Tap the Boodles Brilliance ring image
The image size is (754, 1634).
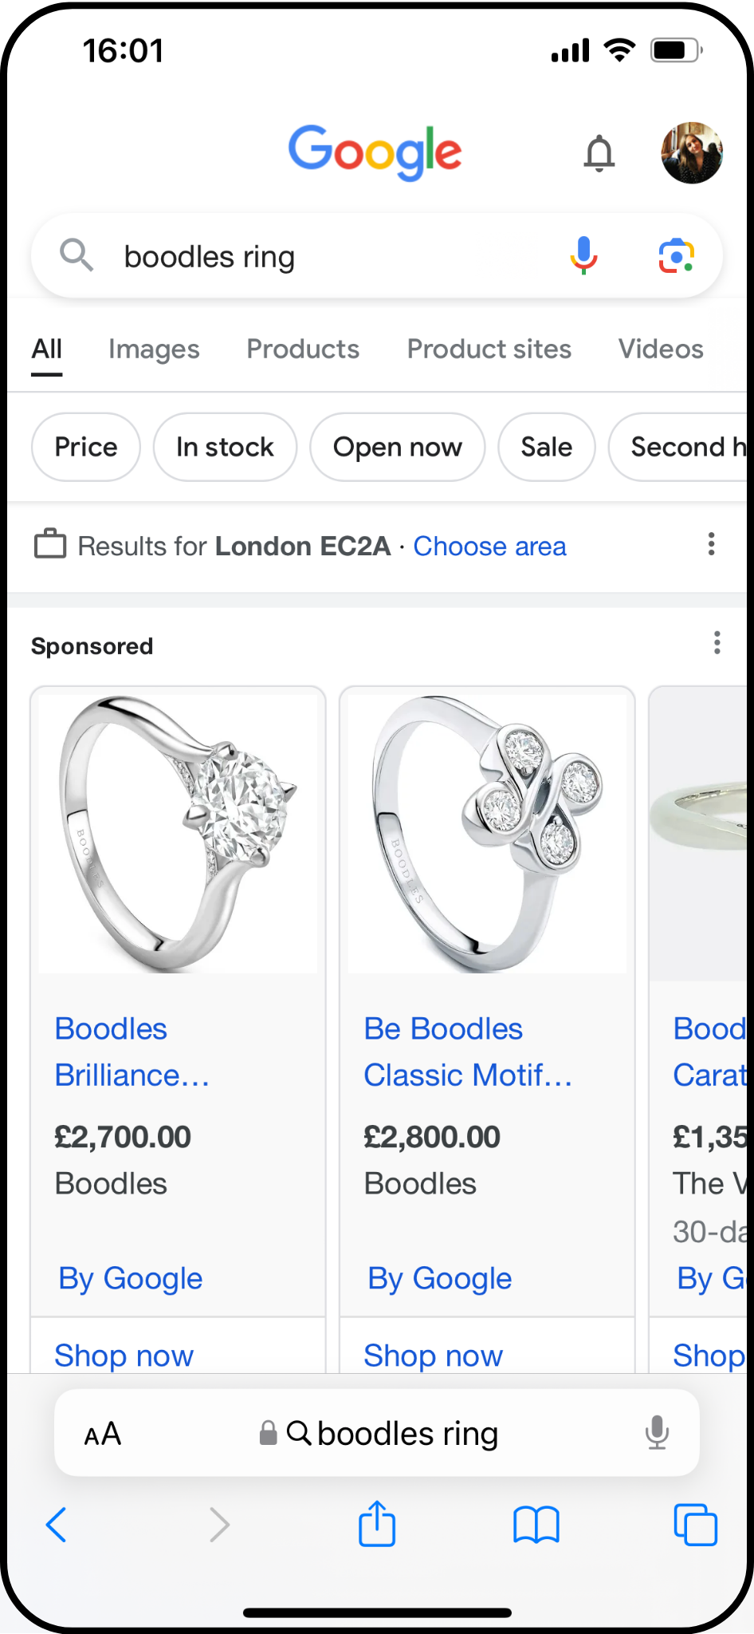click(x=178, y=833)
